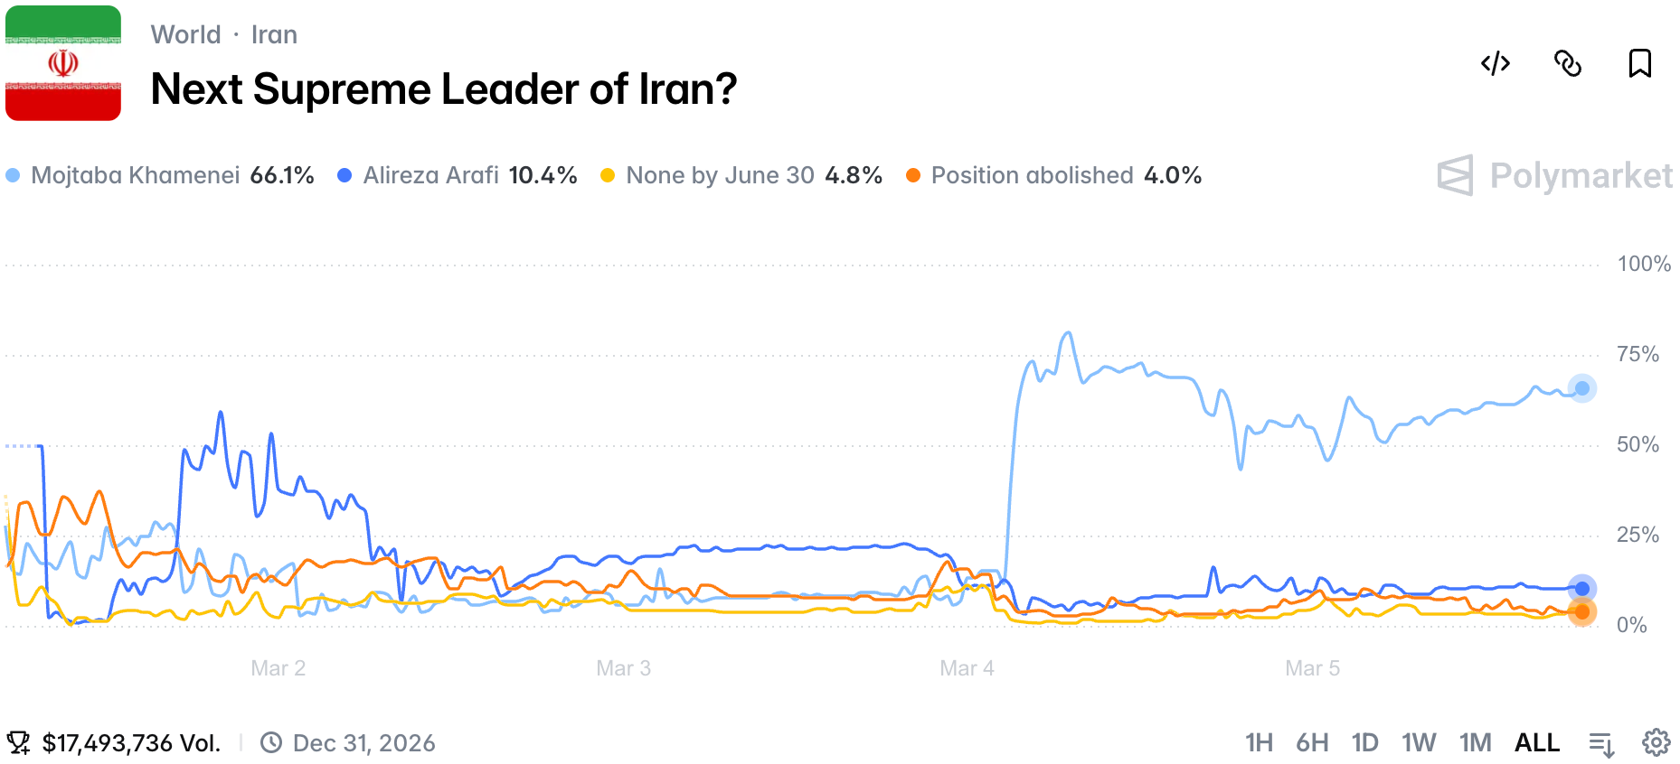Switch chart to 1W range
This screenshot has height=764, width=1680.
1419,742
